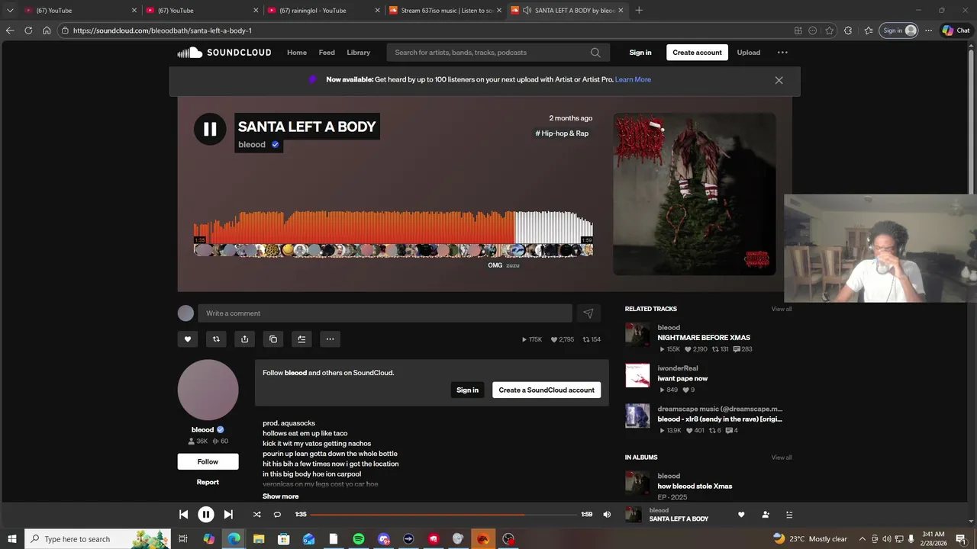
Task: Toggle shuffle in the bottom player
Action: click(257, 515)
